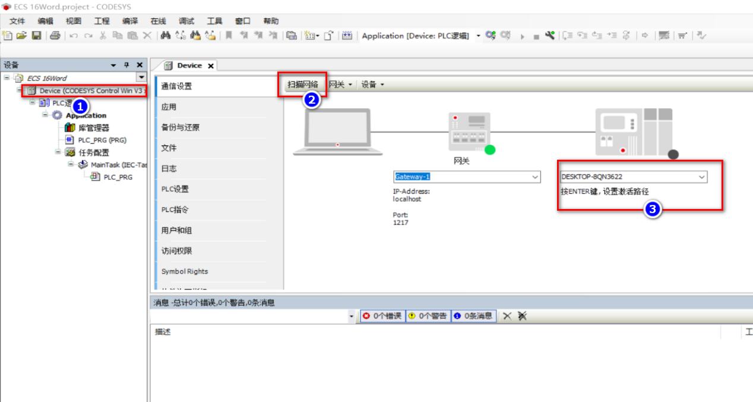Click the Redo arrow icon

[88, 36]
